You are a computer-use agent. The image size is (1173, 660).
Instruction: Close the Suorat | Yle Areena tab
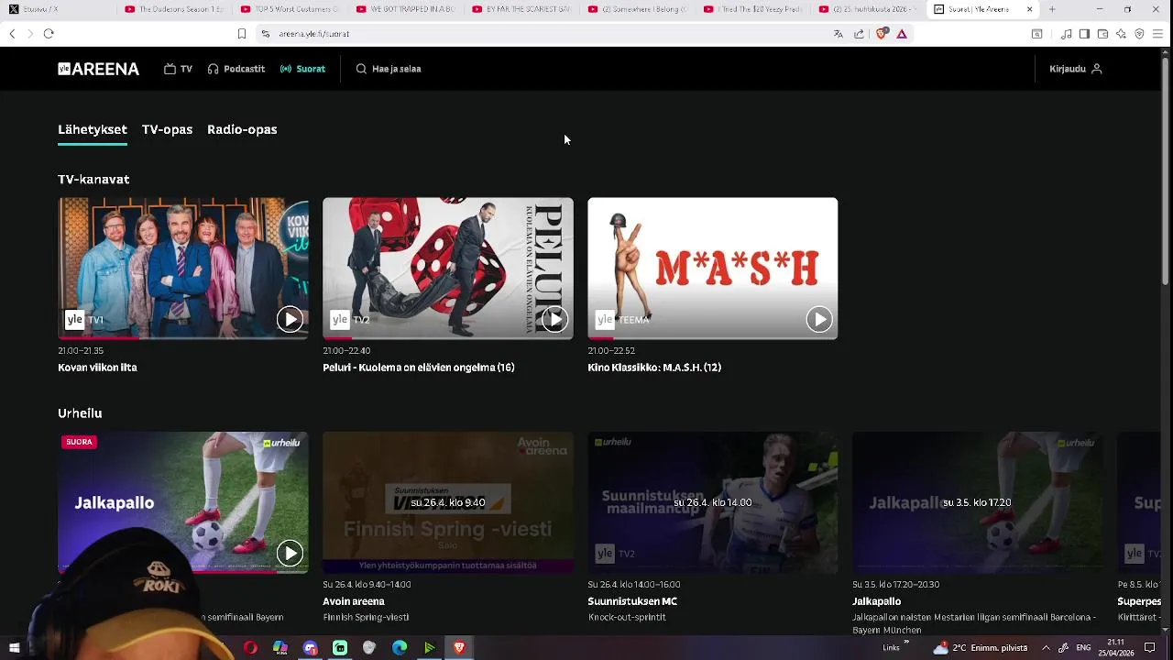1029,9
